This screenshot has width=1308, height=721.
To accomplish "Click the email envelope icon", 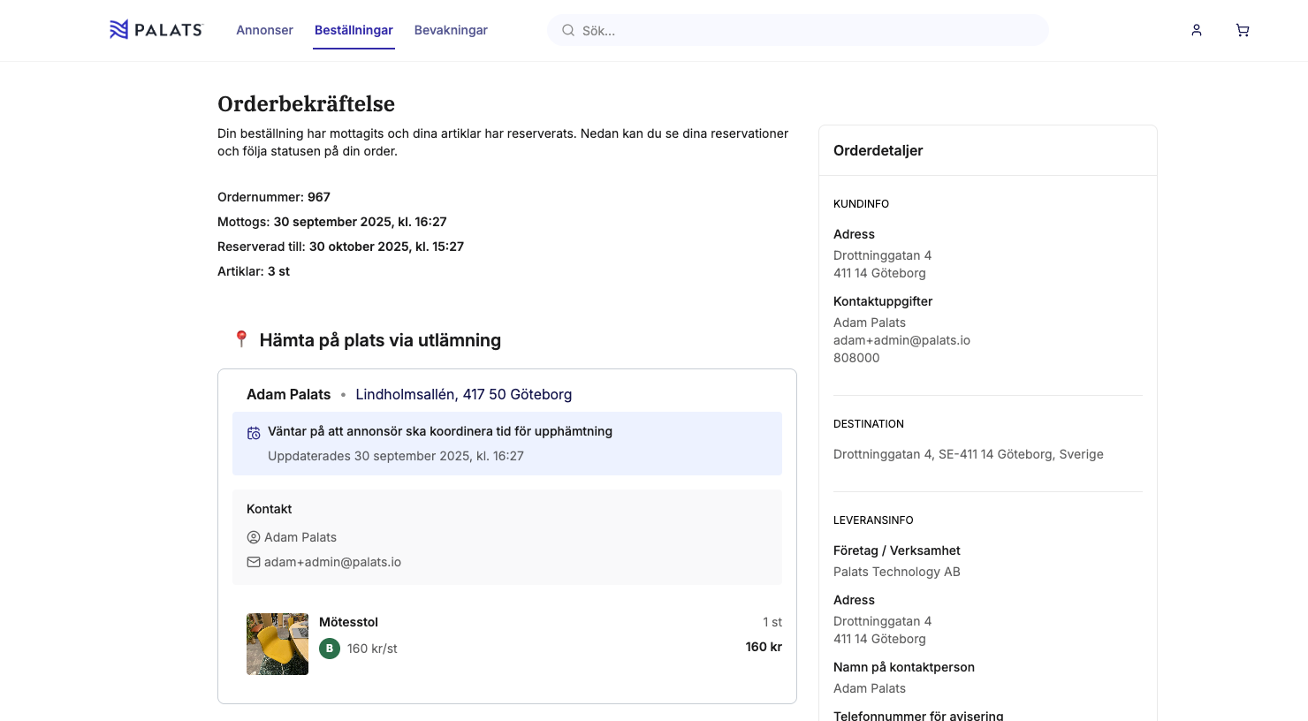I will (254, 562).
